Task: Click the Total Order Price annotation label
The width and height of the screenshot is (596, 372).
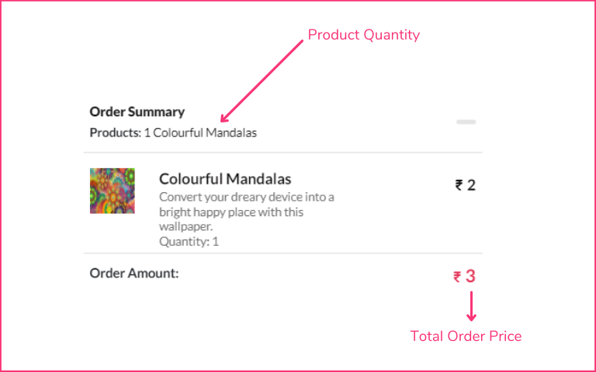Action: [466, 336]
